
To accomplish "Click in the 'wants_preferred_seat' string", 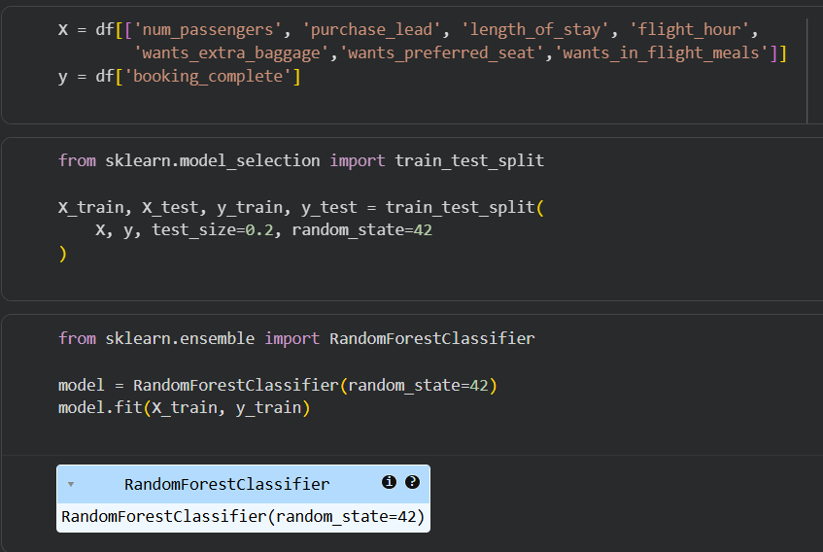I will point(441,53).
